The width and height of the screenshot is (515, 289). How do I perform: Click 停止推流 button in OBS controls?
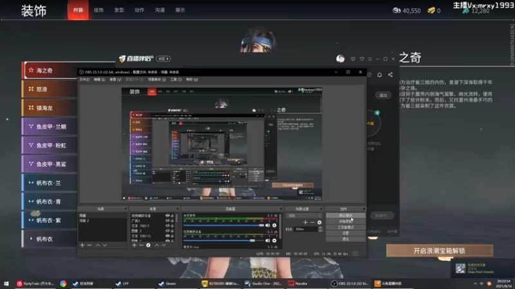coord(346,216)
